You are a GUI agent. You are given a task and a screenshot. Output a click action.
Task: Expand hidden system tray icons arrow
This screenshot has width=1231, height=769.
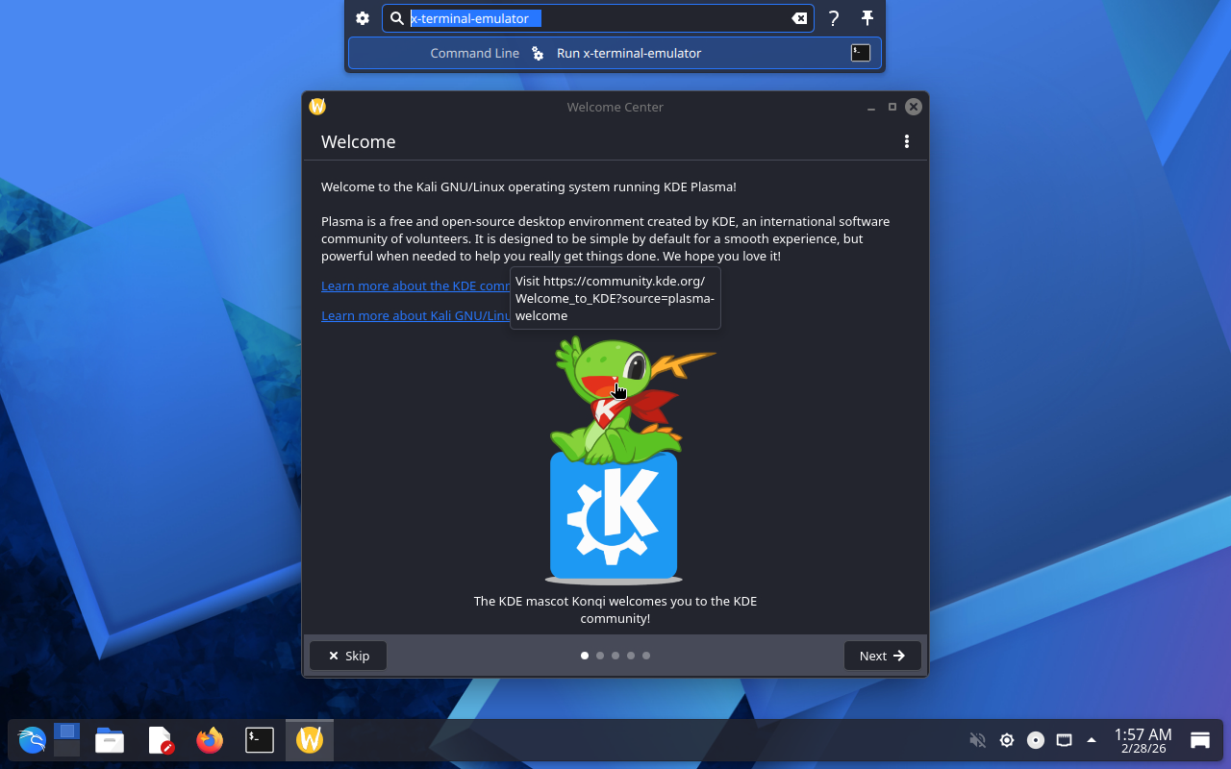point(1091,739)
